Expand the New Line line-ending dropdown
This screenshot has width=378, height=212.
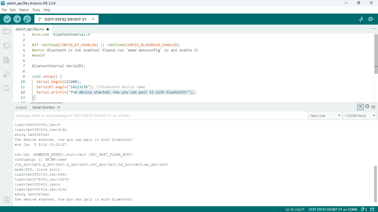325,116
